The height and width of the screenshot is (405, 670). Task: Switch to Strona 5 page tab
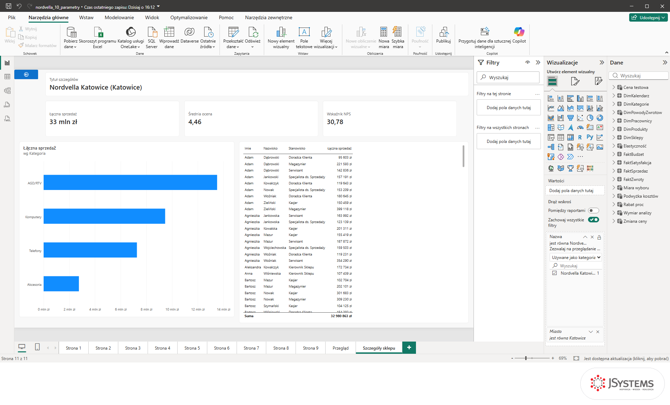192,348
